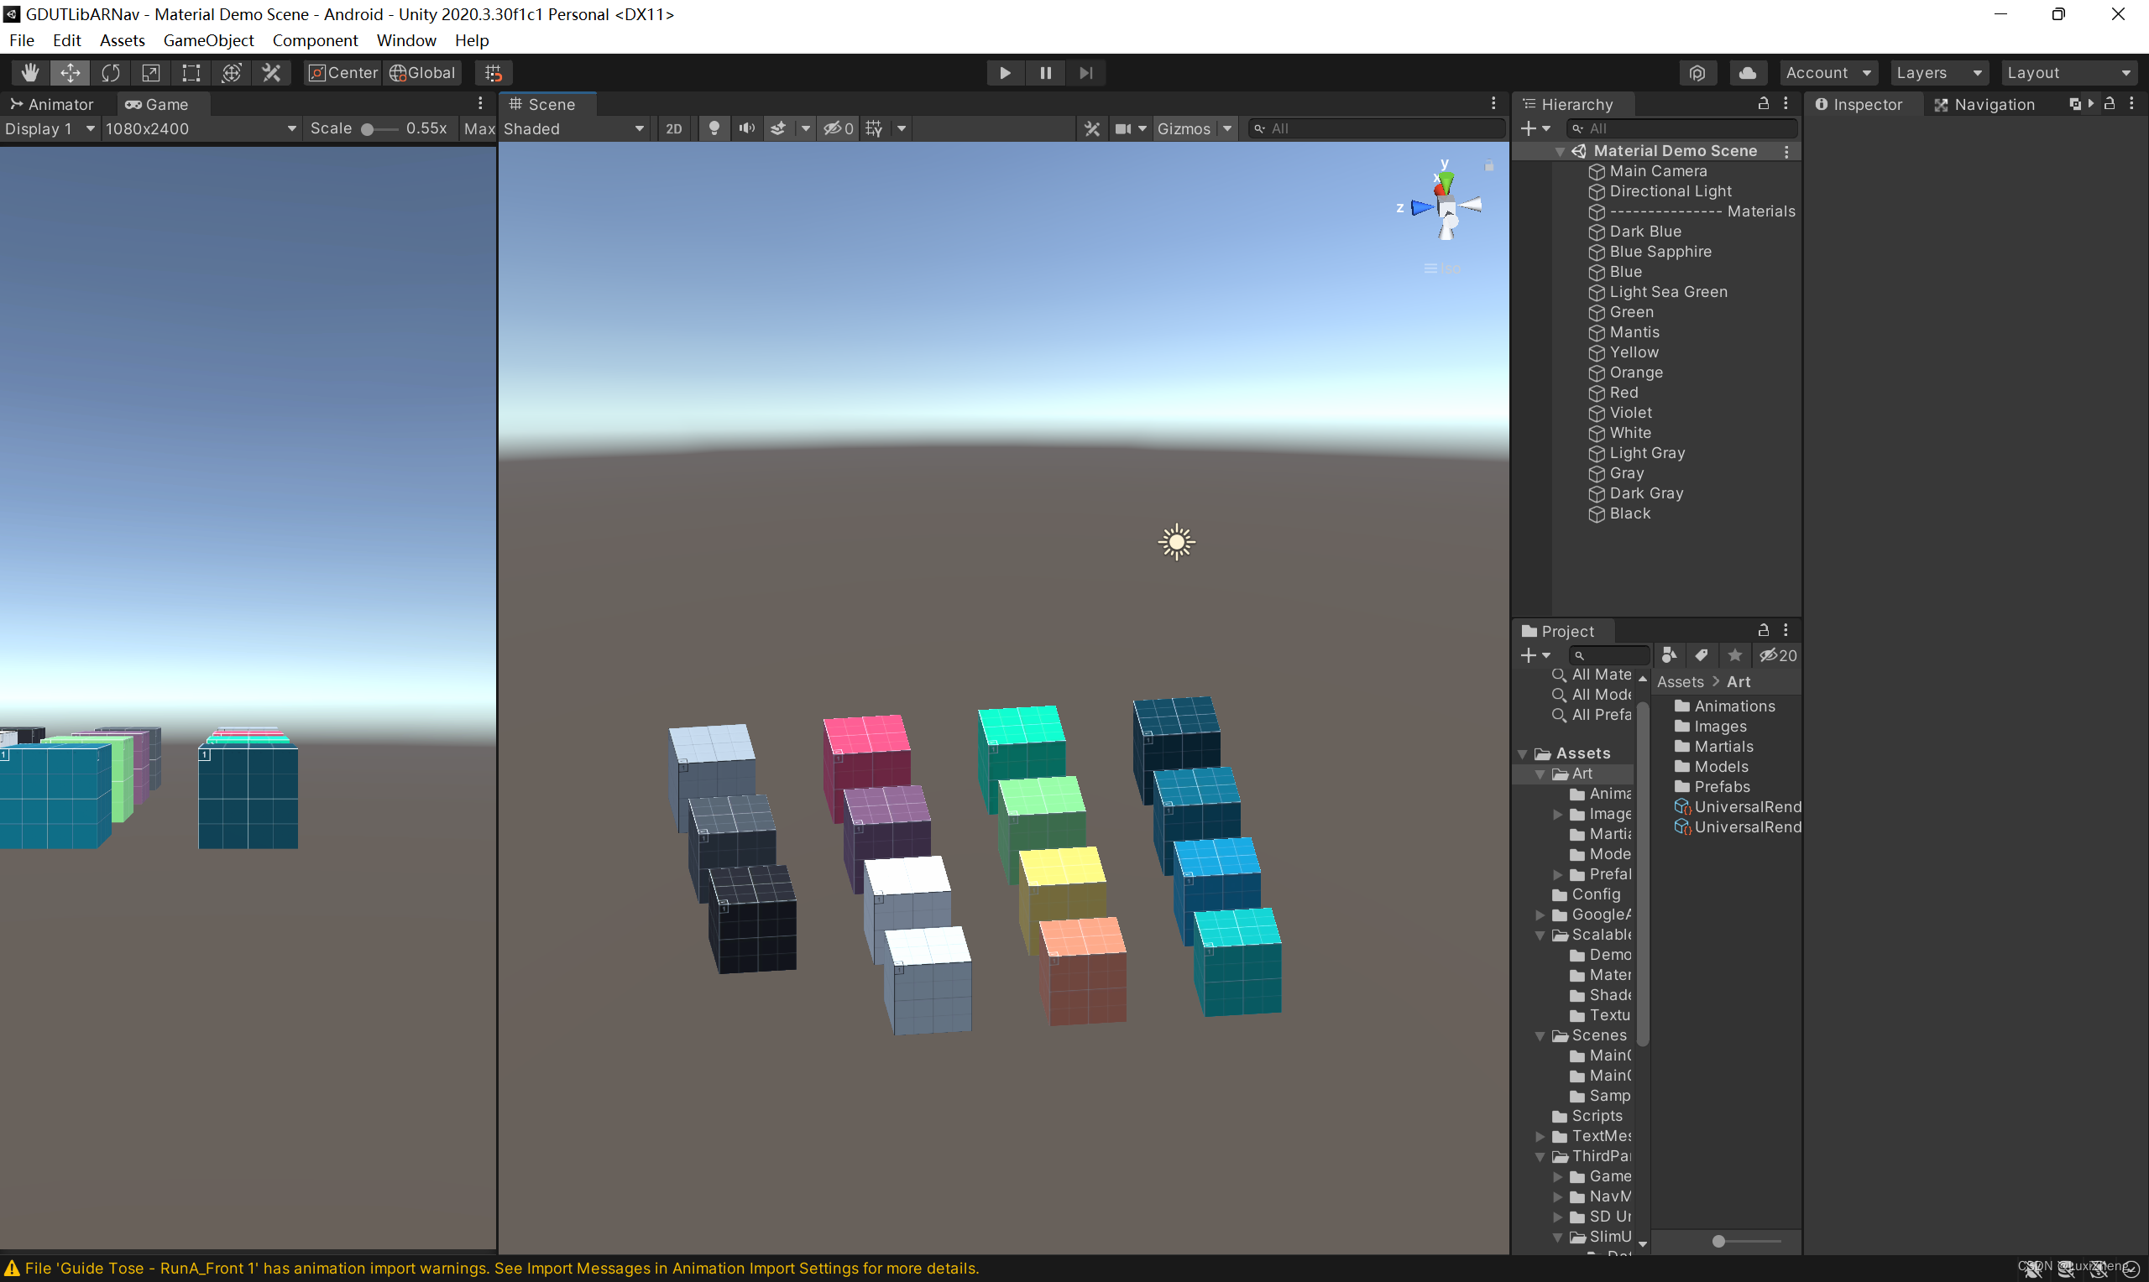
Task: Select Directional Light in Hierarchy
Action: [x=1670, y=191]
